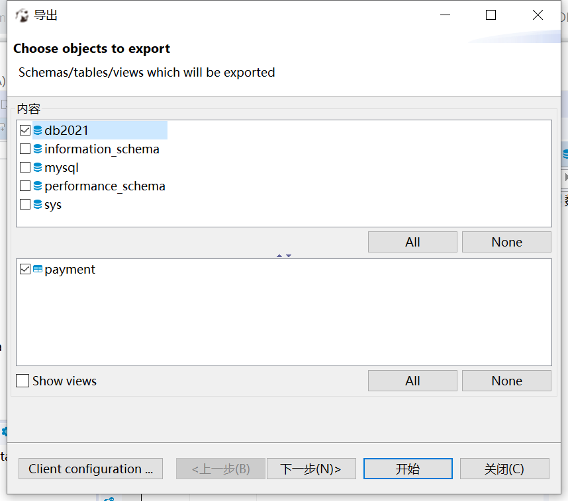Screen dimensions: 568x501
Task: Open Client configuration settings
Action: (90, 469)
